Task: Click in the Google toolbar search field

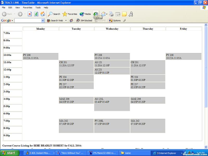Action: 28,21
